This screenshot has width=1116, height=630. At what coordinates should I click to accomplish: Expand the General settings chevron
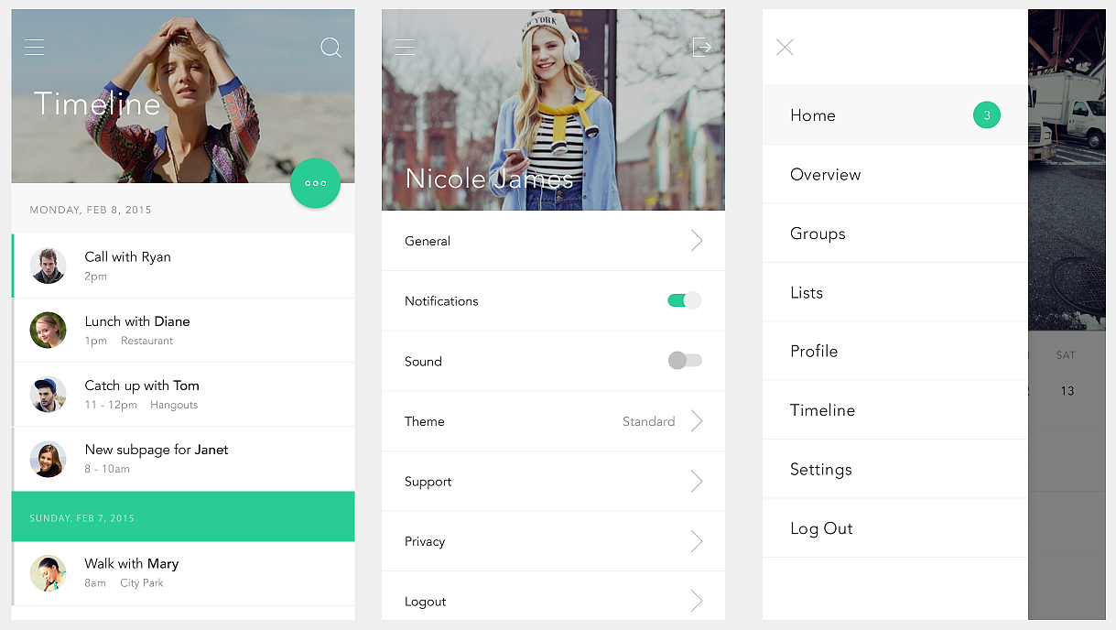(x=697, y=241)
